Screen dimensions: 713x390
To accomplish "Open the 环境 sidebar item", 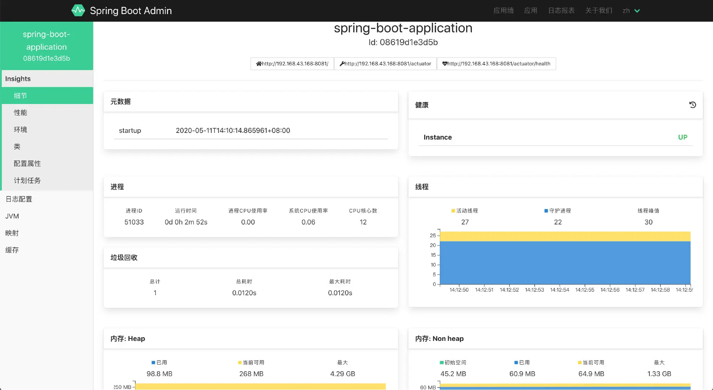I will (x=20, y=130).
